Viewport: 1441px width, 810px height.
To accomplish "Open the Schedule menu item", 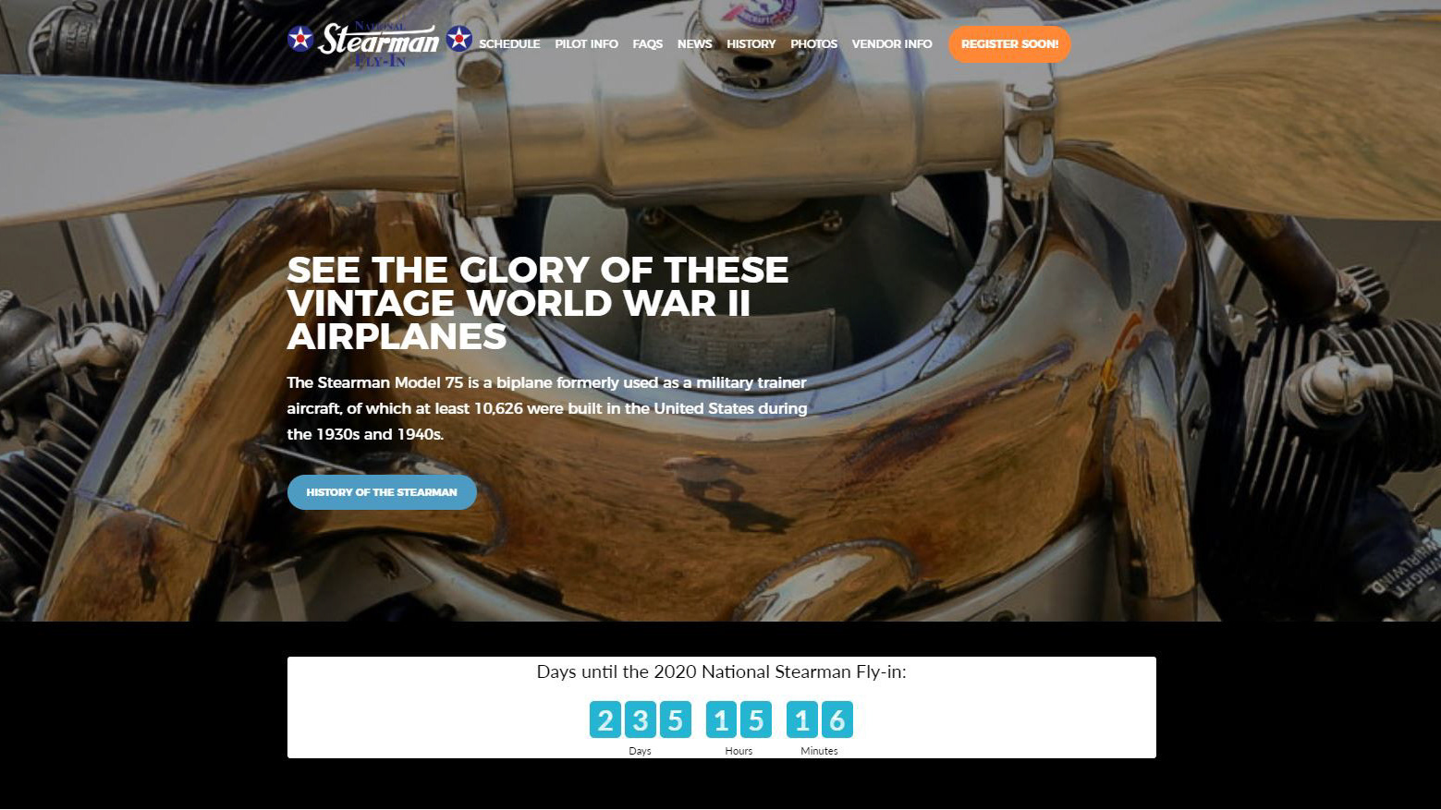I will click(509, 44).
